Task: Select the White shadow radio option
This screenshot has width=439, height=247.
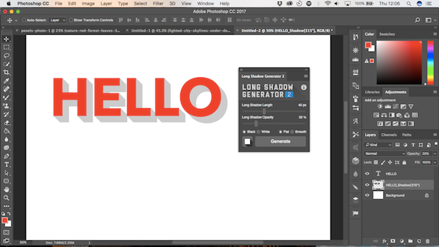Action: pyautogui.click(x=258, y=132)
